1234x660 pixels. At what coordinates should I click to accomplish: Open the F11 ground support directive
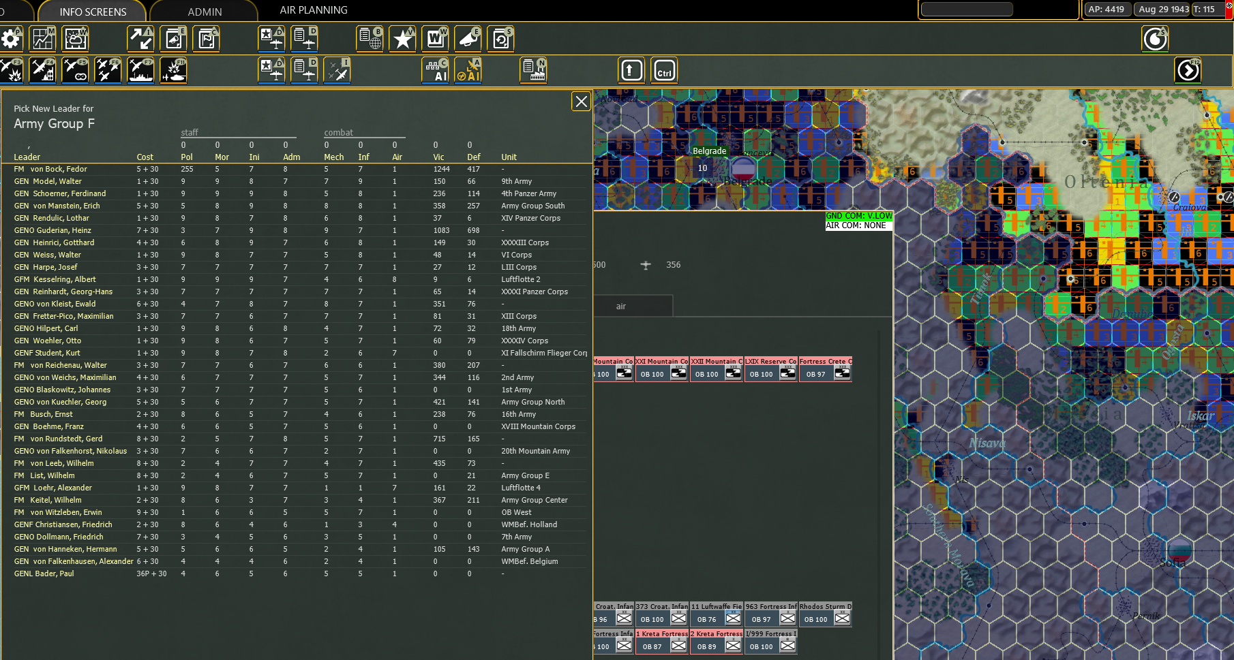point(173,70)
